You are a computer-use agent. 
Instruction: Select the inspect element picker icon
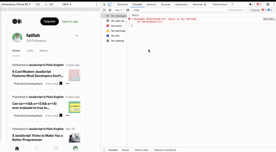click(x=104, y=5)
